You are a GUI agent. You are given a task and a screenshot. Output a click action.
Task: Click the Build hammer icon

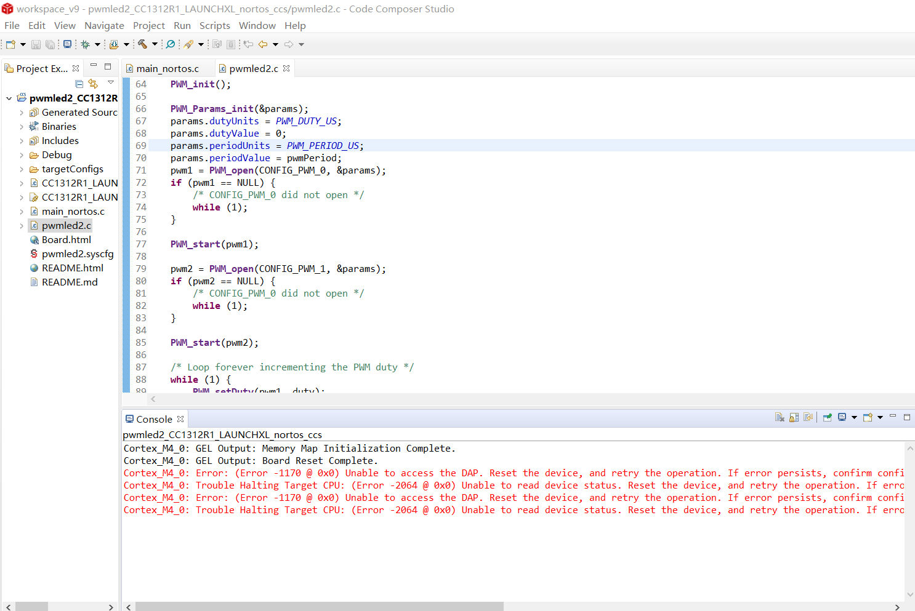(142, 44)
